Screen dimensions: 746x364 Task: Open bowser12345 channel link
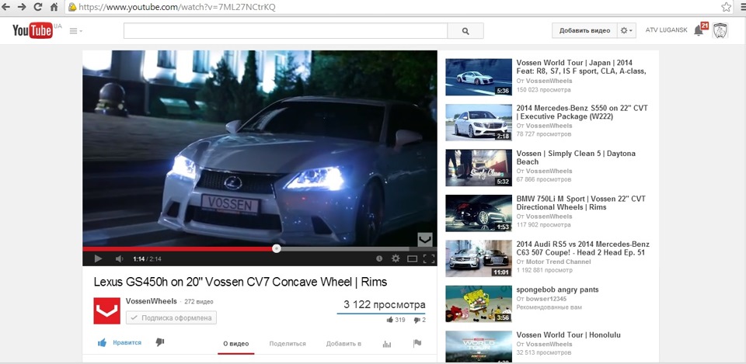(546, 299)
